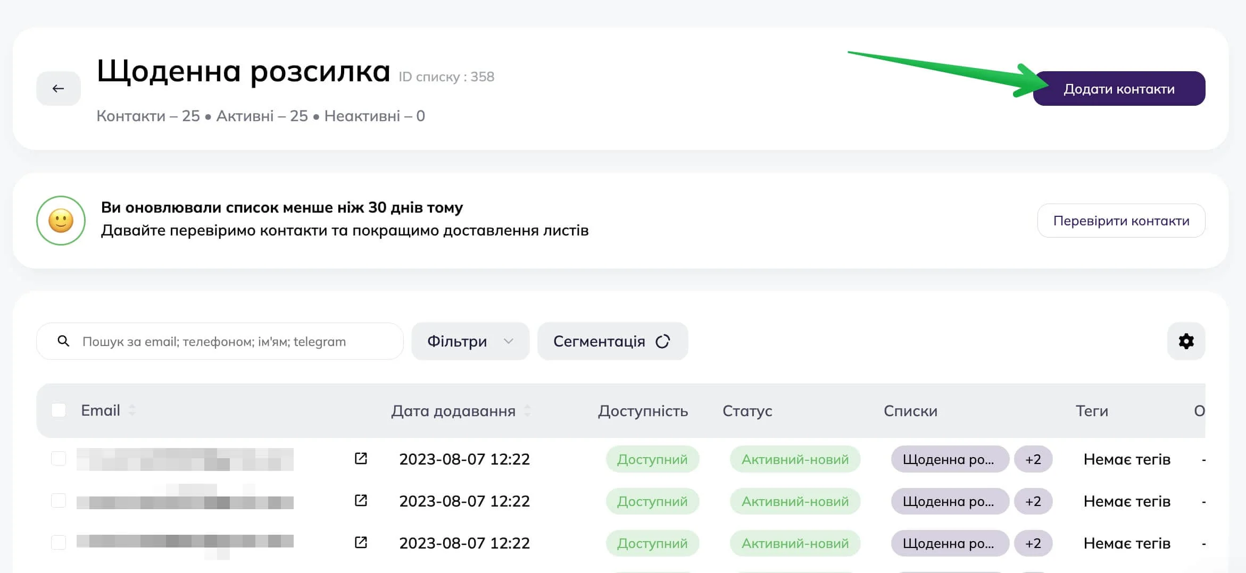Click the "Доступність" column header
The image size is (1246, 573).
pyautogui.click(x=643, y=411)
